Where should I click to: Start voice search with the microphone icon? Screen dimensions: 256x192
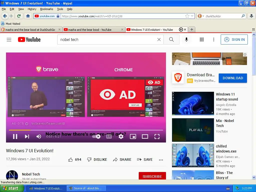tap(186, 39)
